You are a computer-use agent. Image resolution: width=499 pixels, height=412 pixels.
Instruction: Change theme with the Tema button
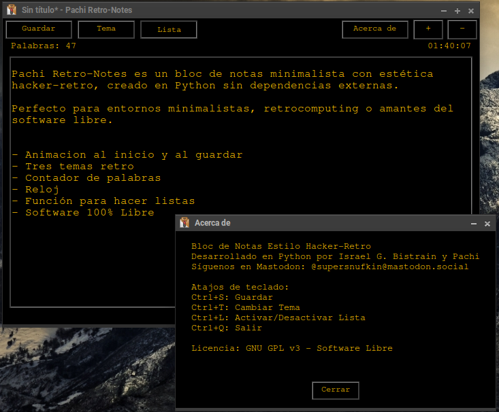click(106, 29)
